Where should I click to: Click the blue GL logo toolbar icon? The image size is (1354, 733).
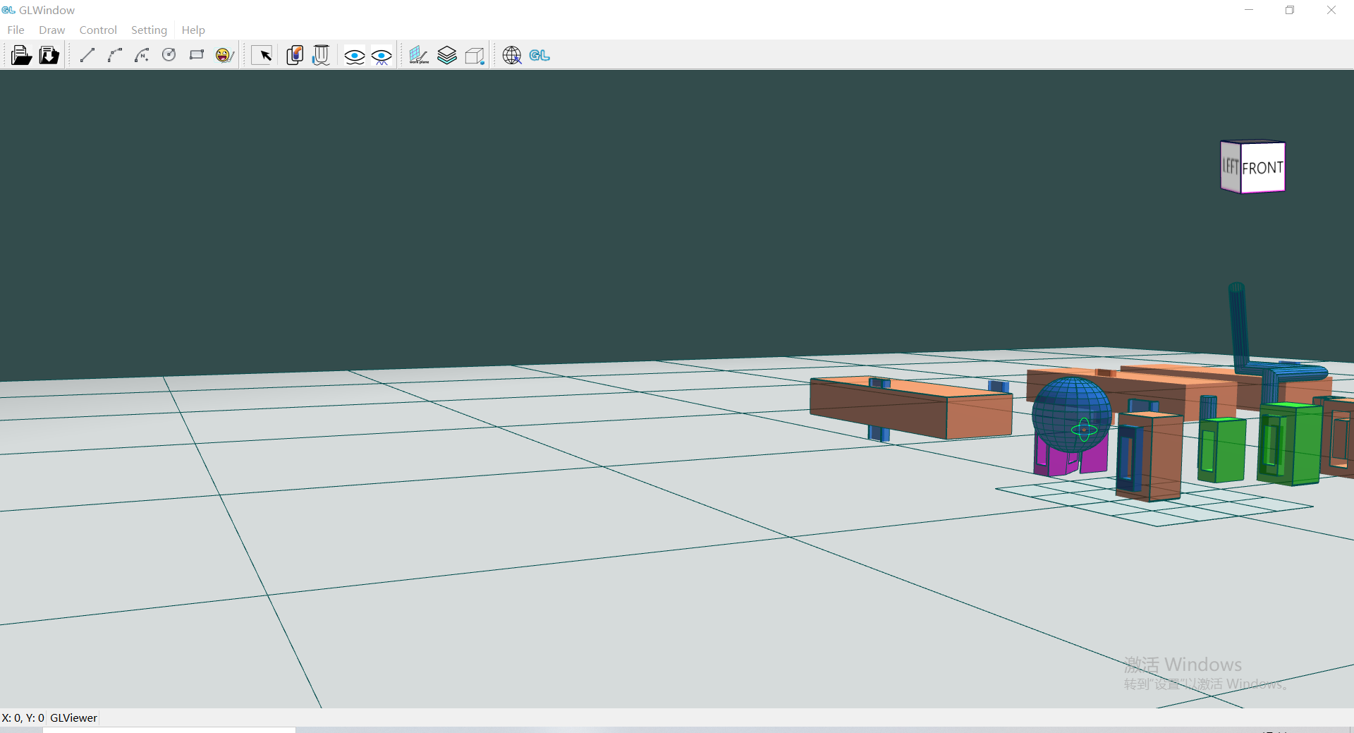coord(539,55)
